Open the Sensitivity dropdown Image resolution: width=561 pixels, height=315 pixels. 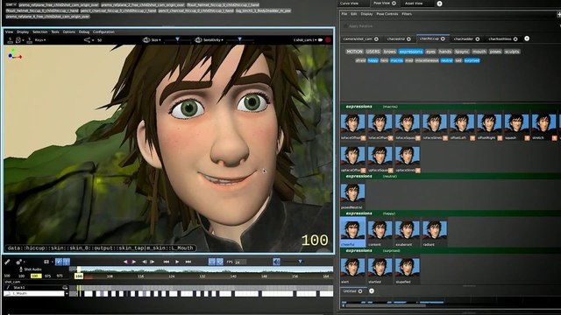212,40
